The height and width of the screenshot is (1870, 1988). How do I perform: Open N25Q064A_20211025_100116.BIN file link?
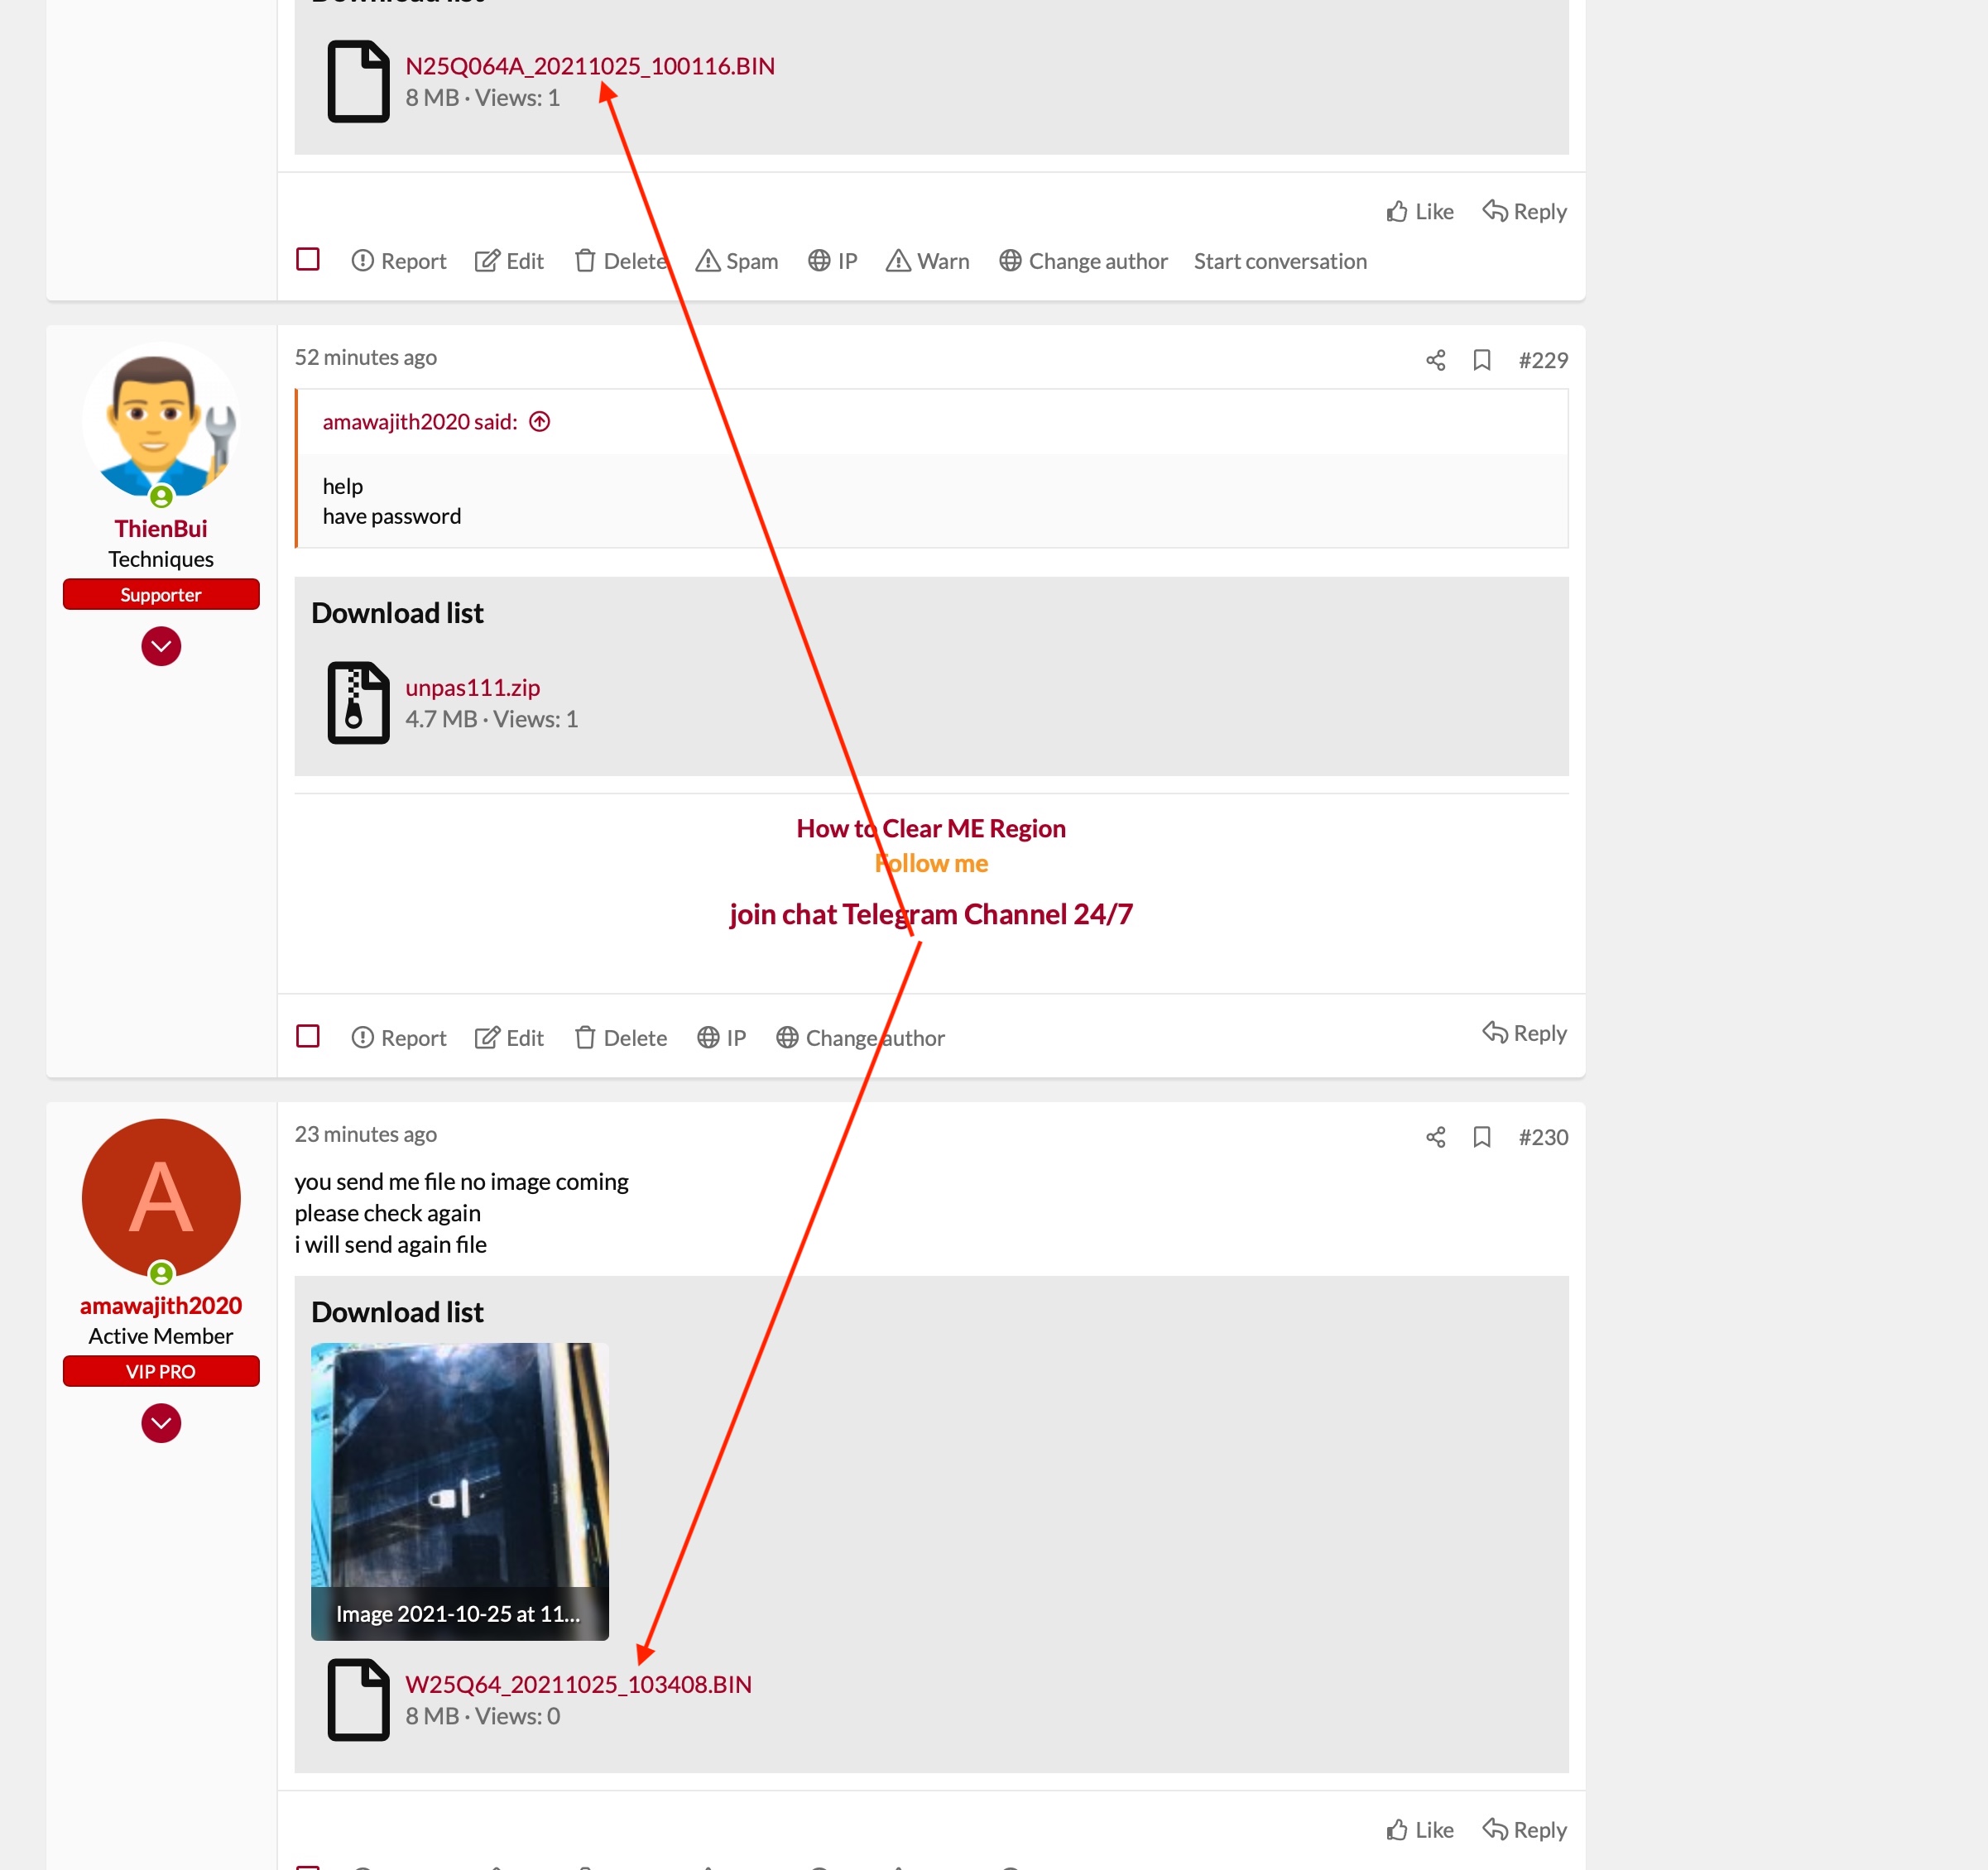[589, 66]
